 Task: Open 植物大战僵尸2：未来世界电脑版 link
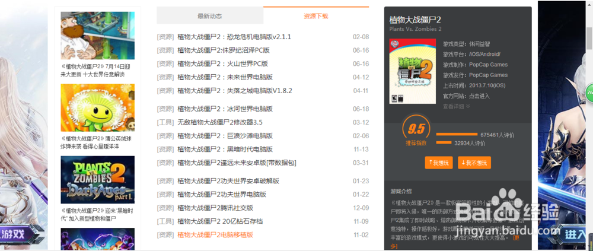coord(225,77)
